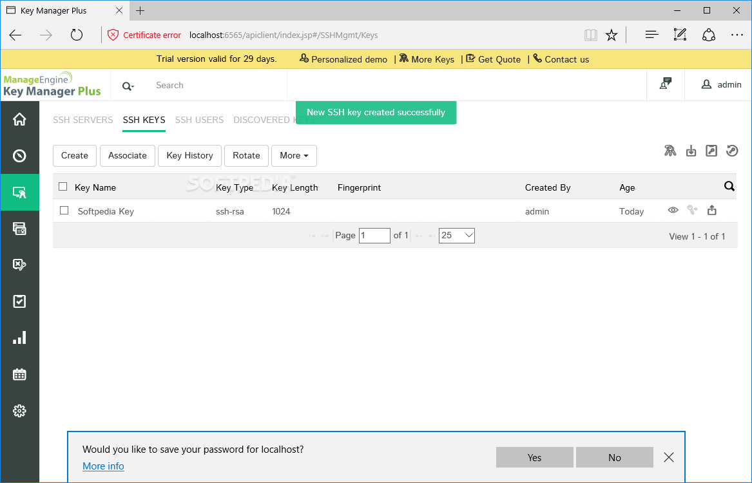
Task: Click the import/download icon above the table
Action: 691,151
